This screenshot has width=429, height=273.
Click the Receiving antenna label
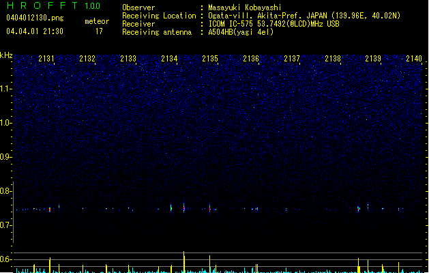pos(157,32)
